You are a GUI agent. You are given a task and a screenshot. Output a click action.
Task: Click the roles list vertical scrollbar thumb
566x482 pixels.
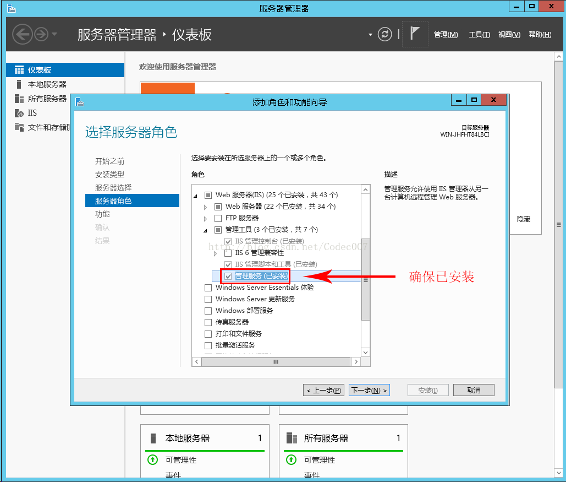point(366,279)
